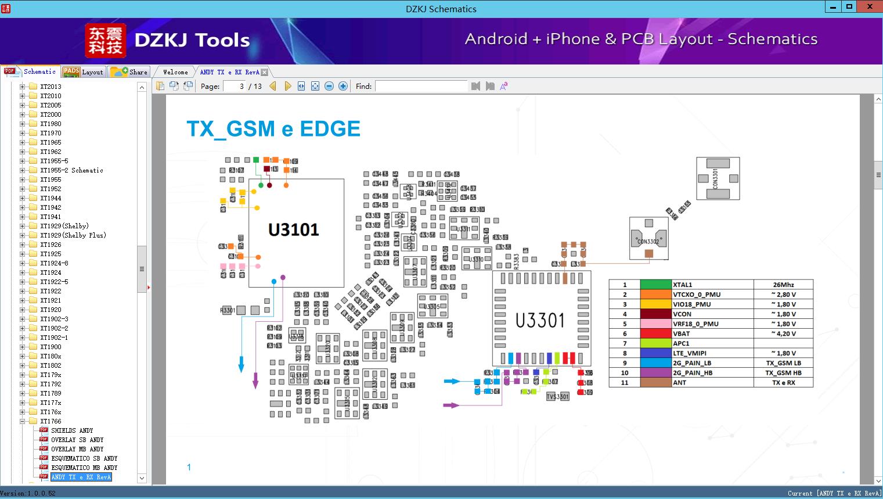The image size is (883, 499).
Task: Click the find next icon
Action: (x=490, y=86)
